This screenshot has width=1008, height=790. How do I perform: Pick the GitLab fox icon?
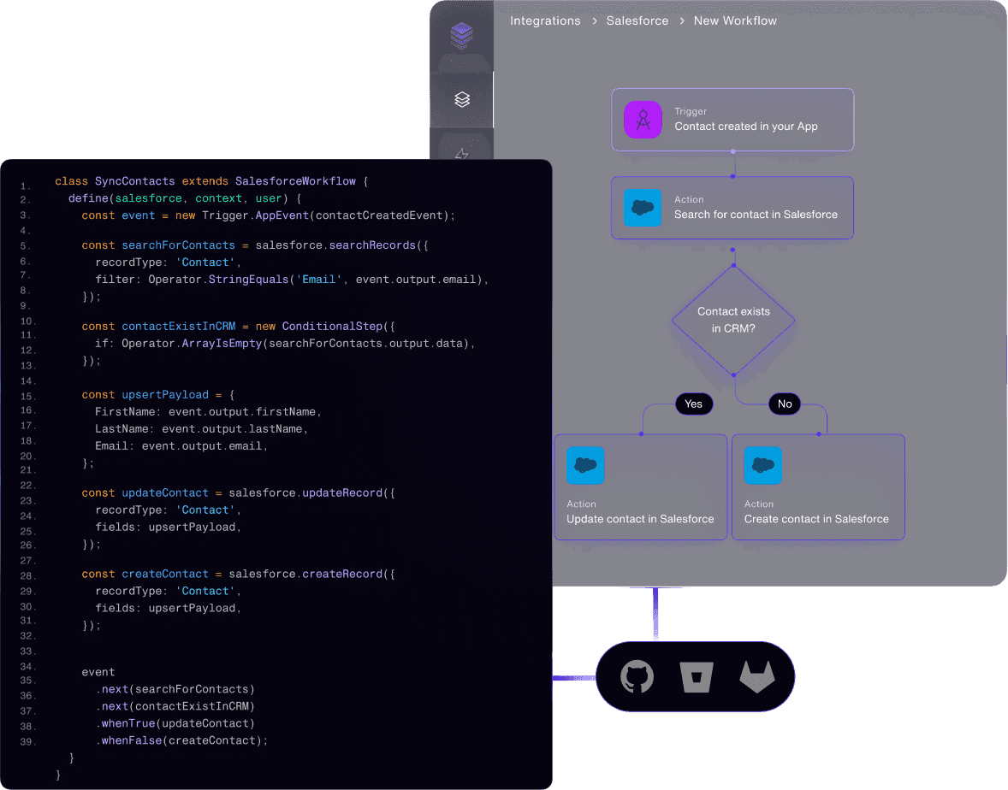pos(756,676)
